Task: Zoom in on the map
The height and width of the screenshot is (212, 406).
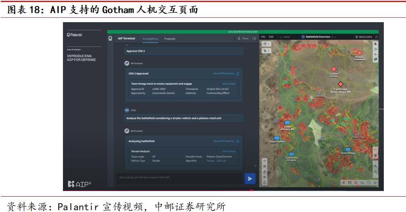Action: click(x=375, y=166)
